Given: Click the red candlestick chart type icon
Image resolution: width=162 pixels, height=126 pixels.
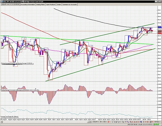Looking at the screenshot, I should (108, 122).
